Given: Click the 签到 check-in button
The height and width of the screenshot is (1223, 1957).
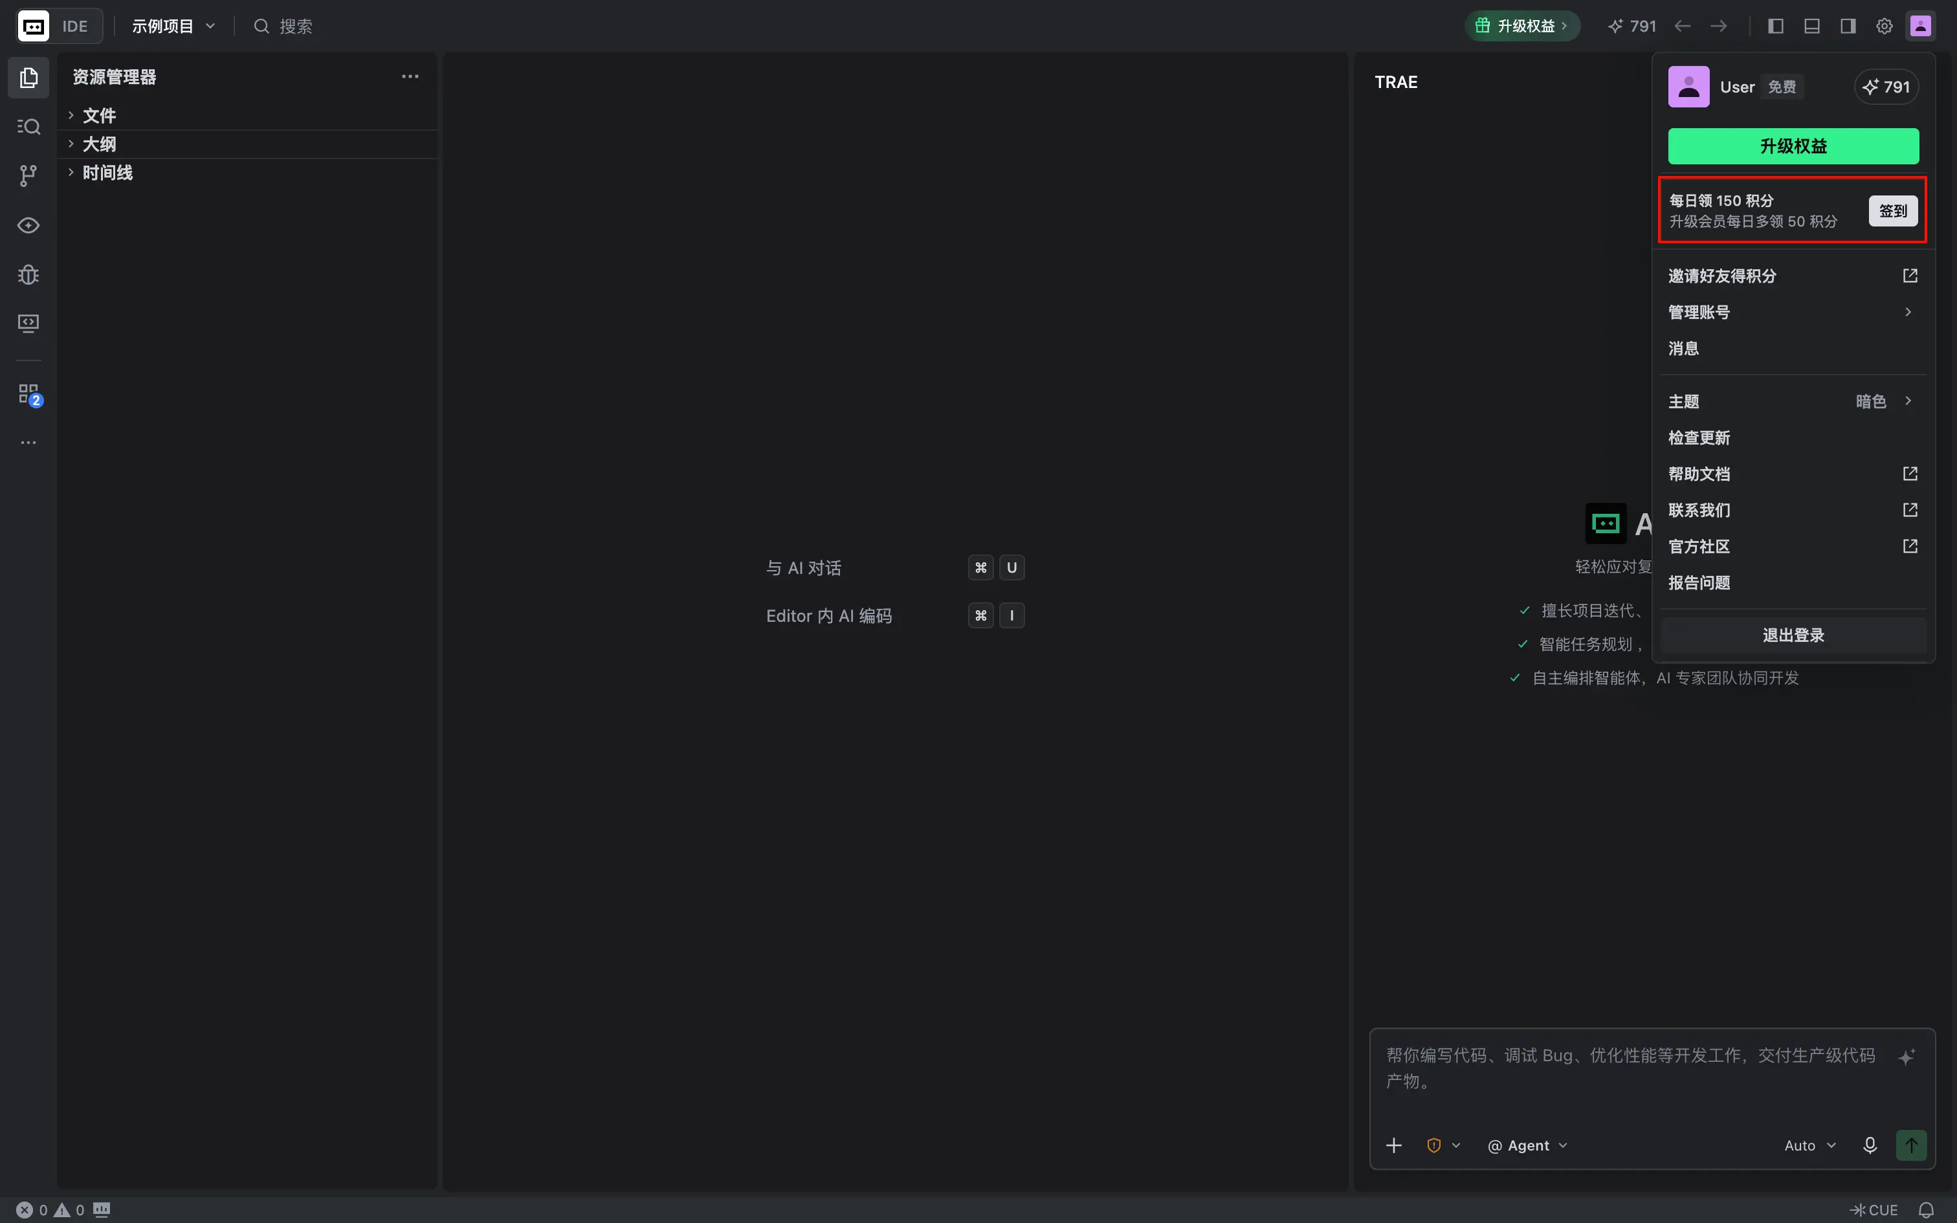Looking at the screenshot, I should 1893,211.
